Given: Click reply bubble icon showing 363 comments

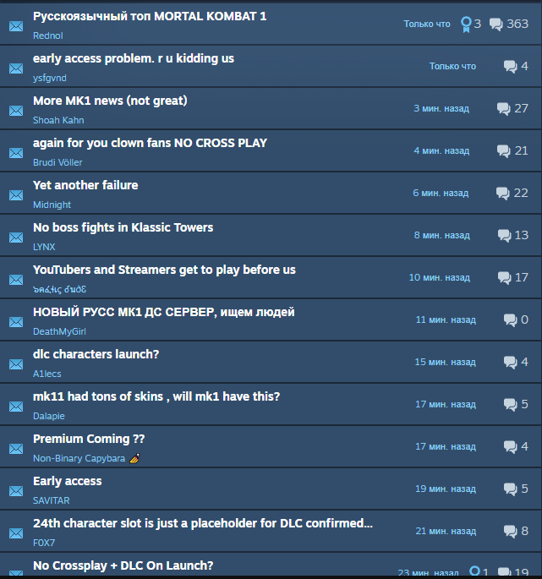Looking at the screenshot, I should point(495,25).
